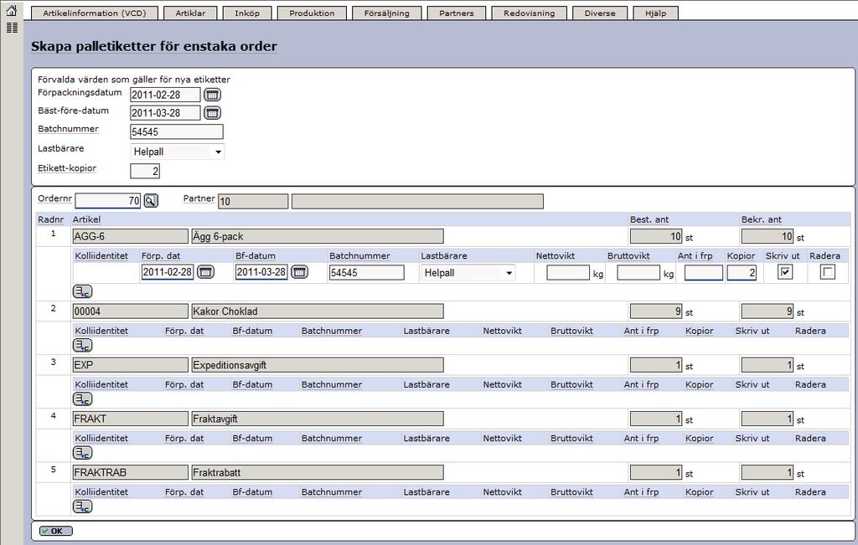Open the Hjälp menu
The height and width of the screenshot is (545, 858).
click(655, 13)
